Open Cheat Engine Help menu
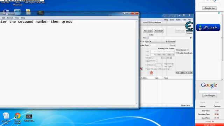The image size is (224, 126). coord(166,20)
